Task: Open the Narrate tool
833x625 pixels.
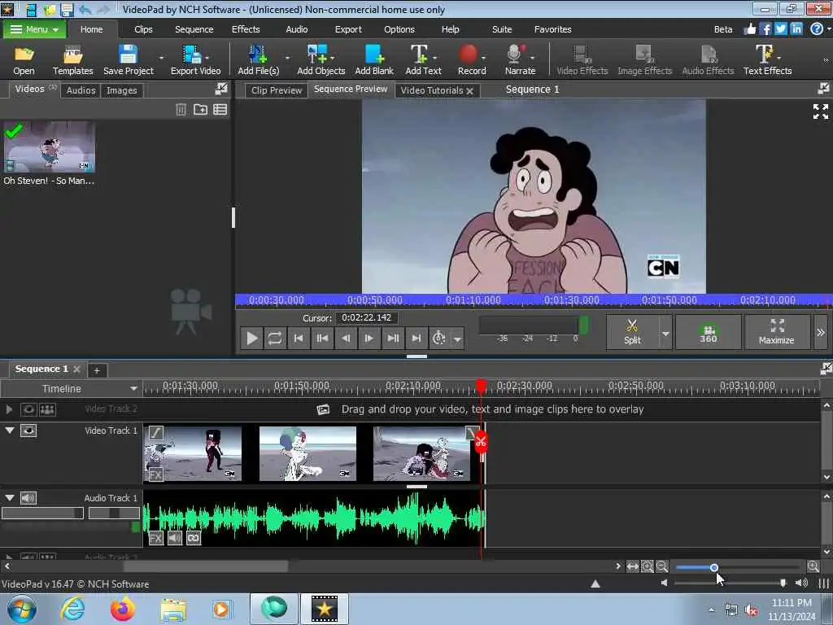Action: [x=520, y=59]
